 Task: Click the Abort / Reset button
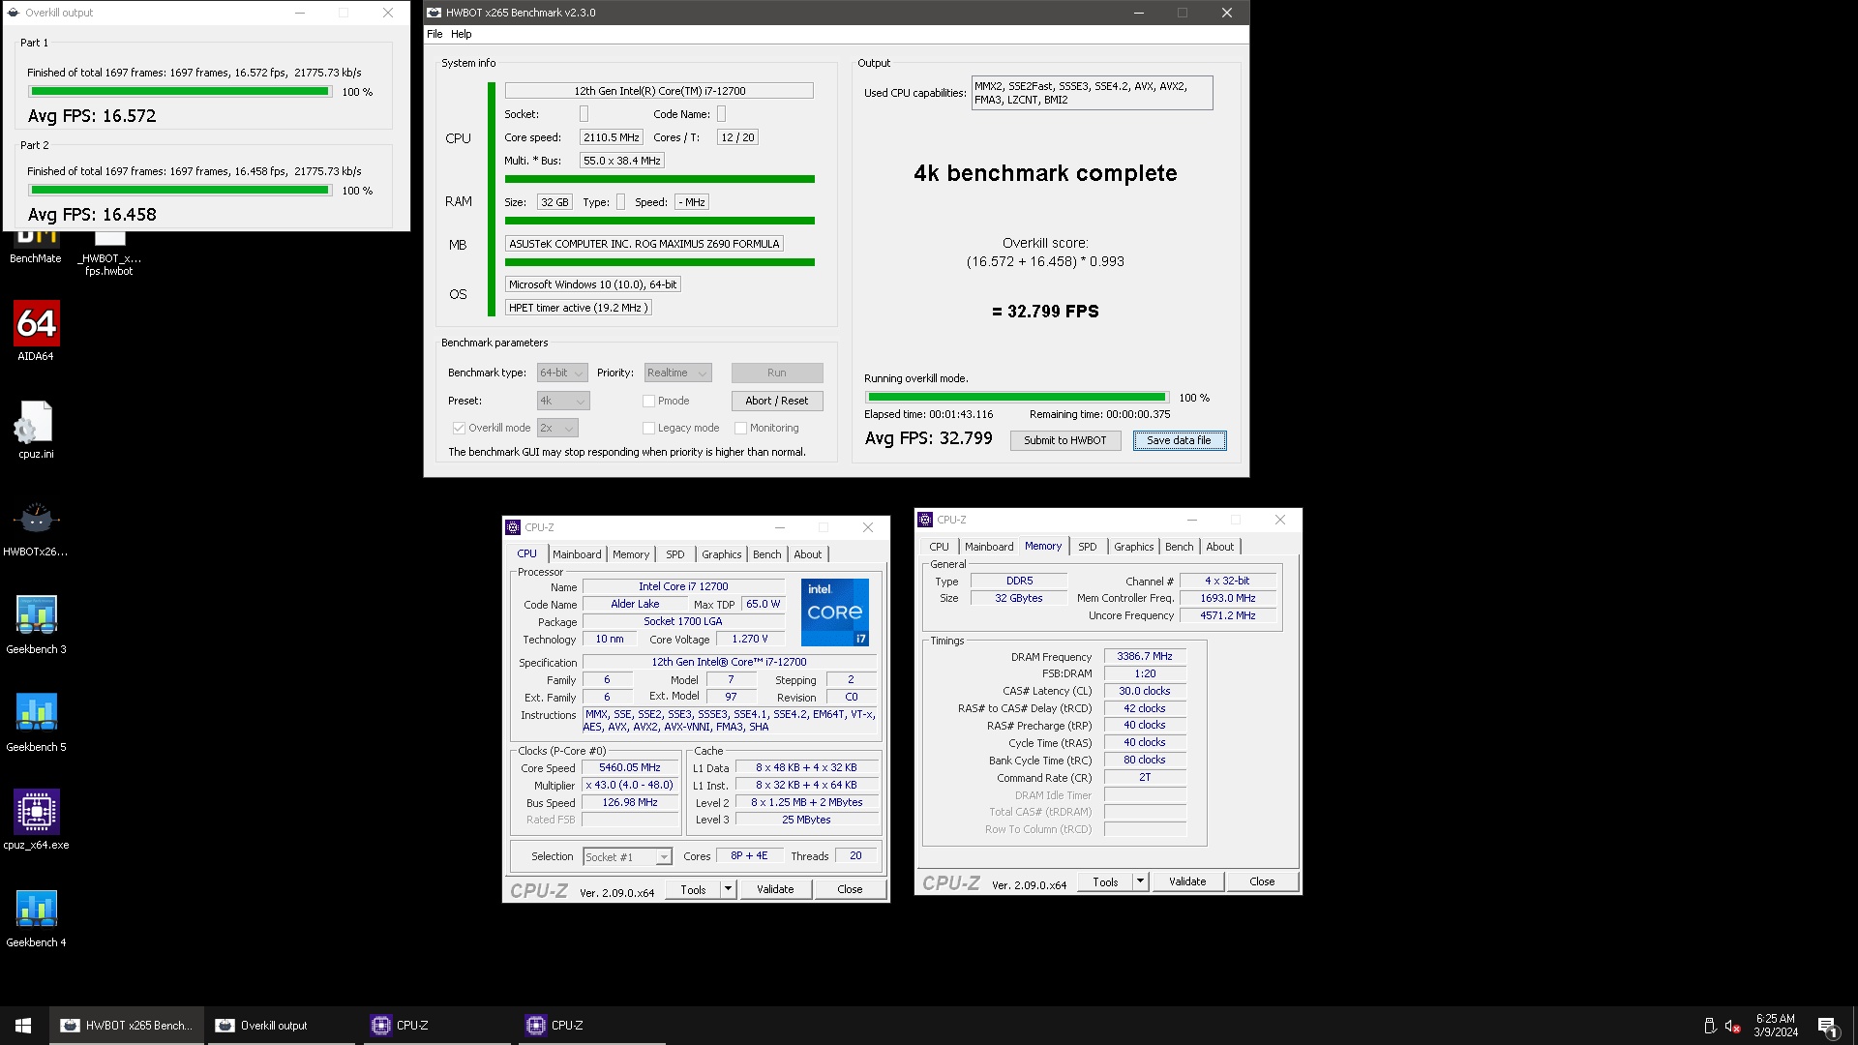pyautogui.click(x=777, y=401)
